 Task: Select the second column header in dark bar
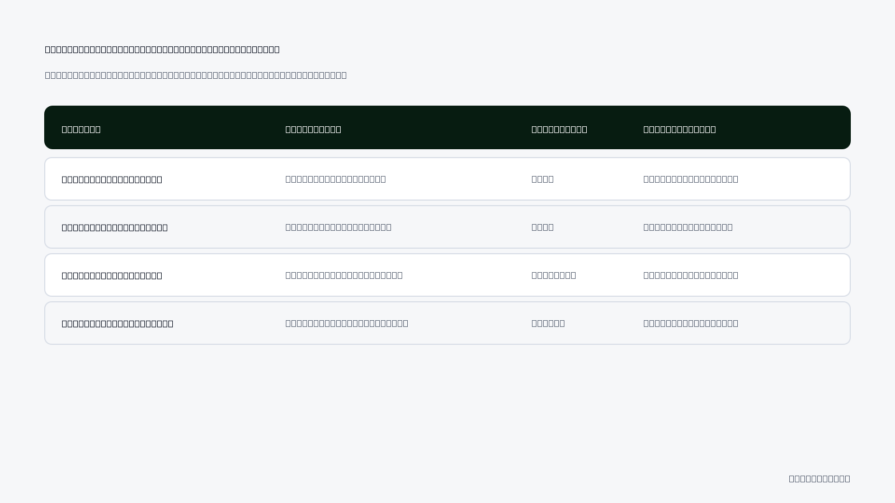coord(313,129)
